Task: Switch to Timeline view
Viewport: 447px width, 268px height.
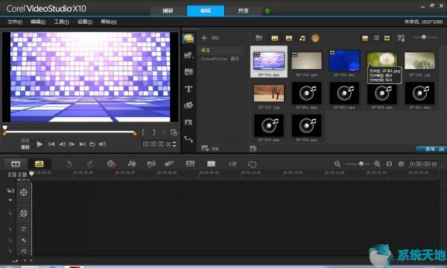Action: pyautogui.click(x=39, y=164)
